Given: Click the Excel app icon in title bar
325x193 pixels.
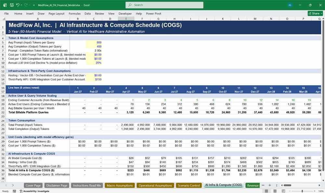Looking at the screenshot, I should point(5,5).
